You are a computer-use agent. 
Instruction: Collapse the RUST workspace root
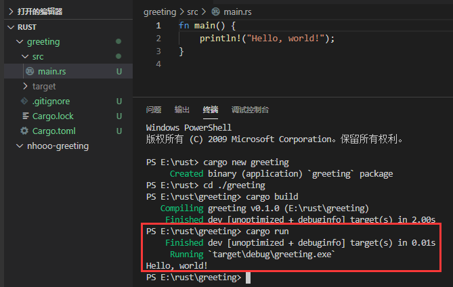click(11, 27)
